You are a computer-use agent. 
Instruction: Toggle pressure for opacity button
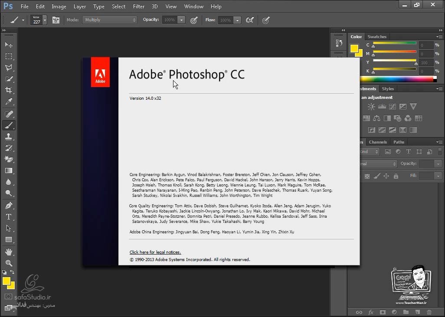[194, 20]
